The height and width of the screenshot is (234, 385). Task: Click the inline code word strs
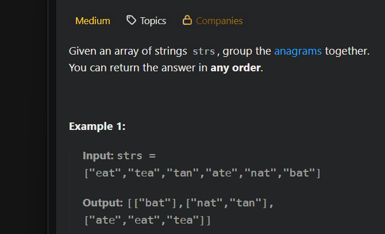pyautogui.click(x=204, y=51)
